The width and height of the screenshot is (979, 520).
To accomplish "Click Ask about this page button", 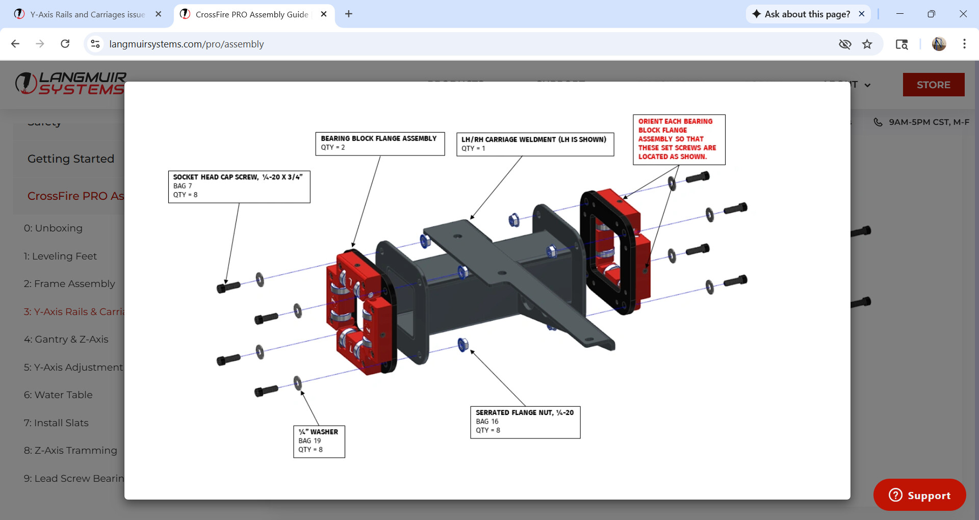I will 802,14.
